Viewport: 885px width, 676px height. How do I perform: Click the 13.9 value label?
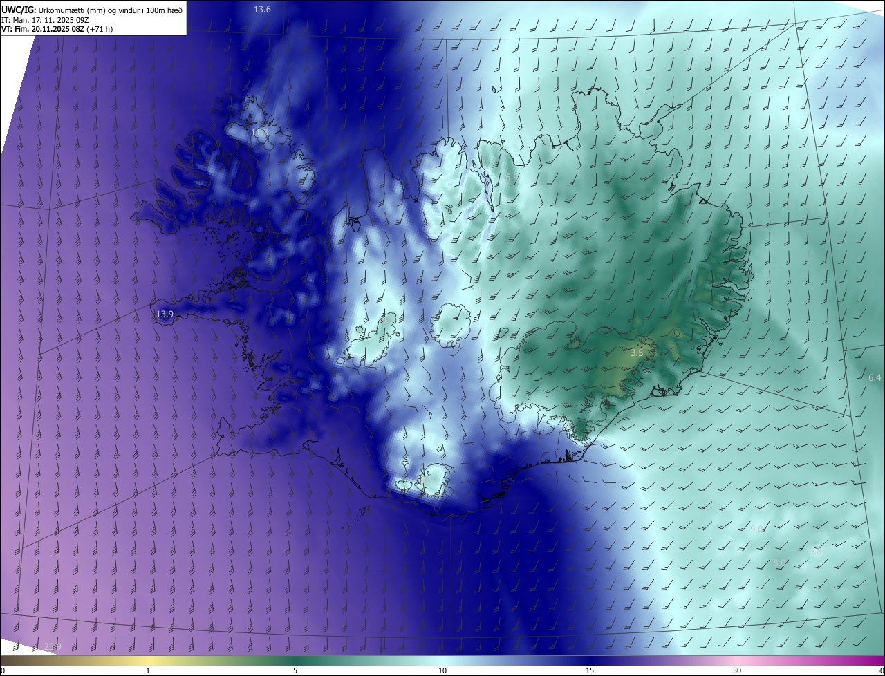pos(165,314)
